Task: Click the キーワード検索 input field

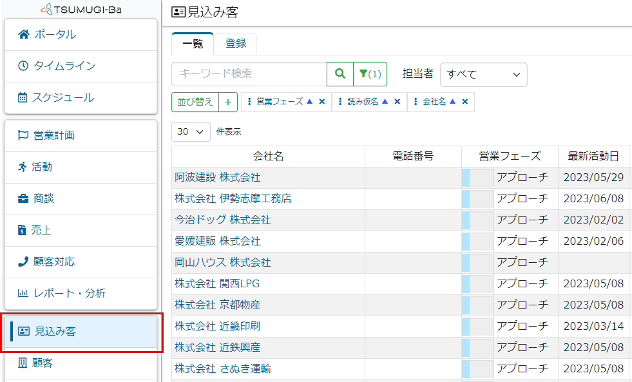Action: point(249,74)
